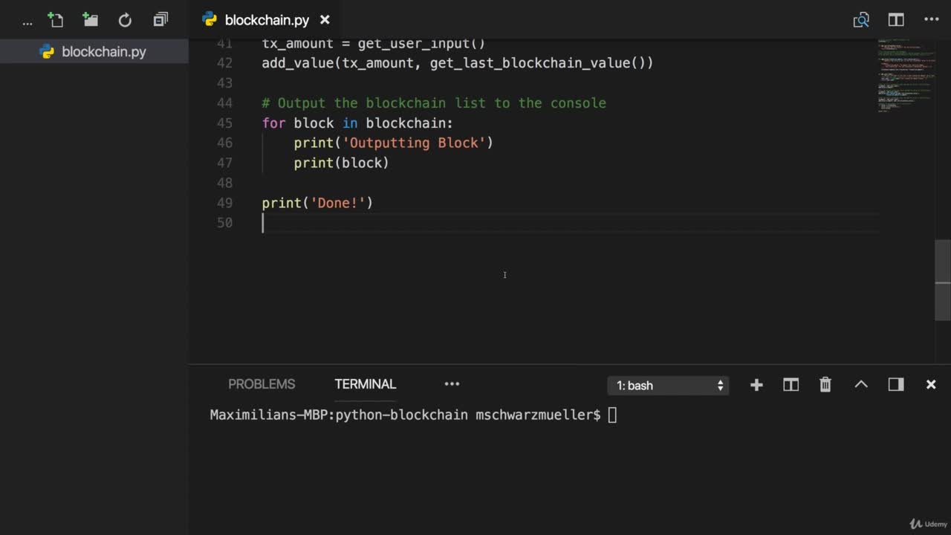Open blockchain.py in the file explorer

94,52
